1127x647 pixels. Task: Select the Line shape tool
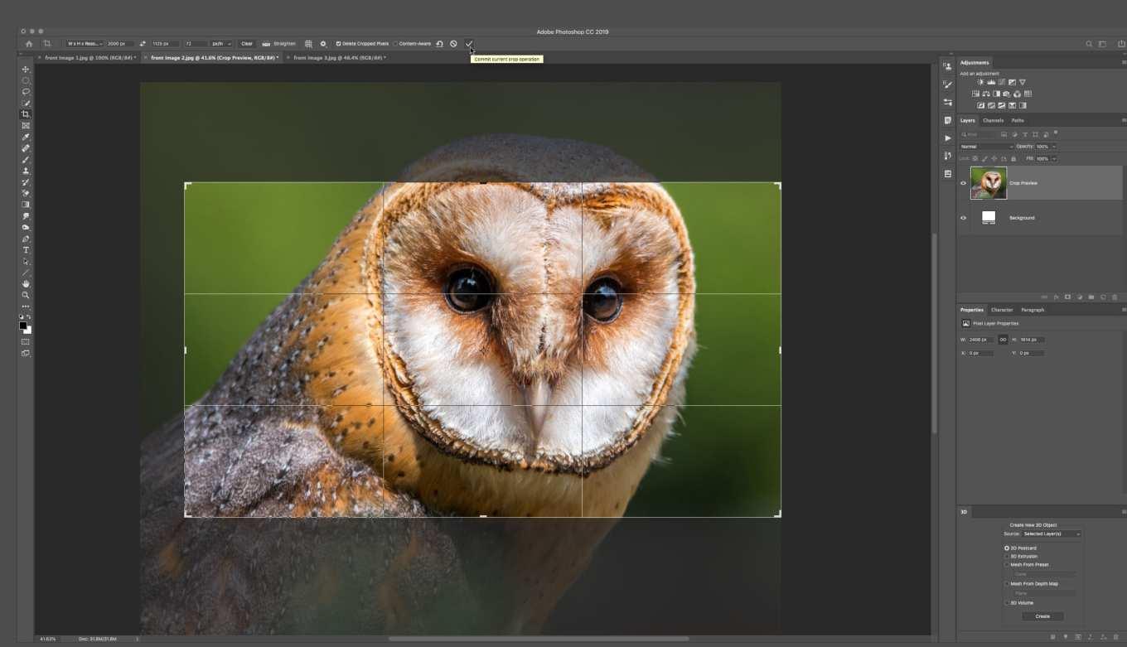(26, 273)
